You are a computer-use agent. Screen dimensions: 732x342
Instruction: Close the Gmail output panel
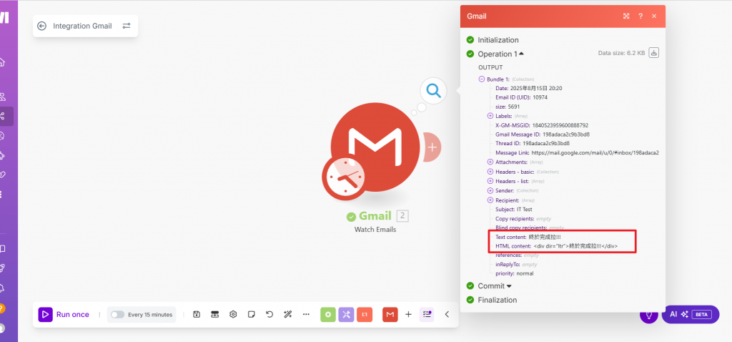coord(654,16)
